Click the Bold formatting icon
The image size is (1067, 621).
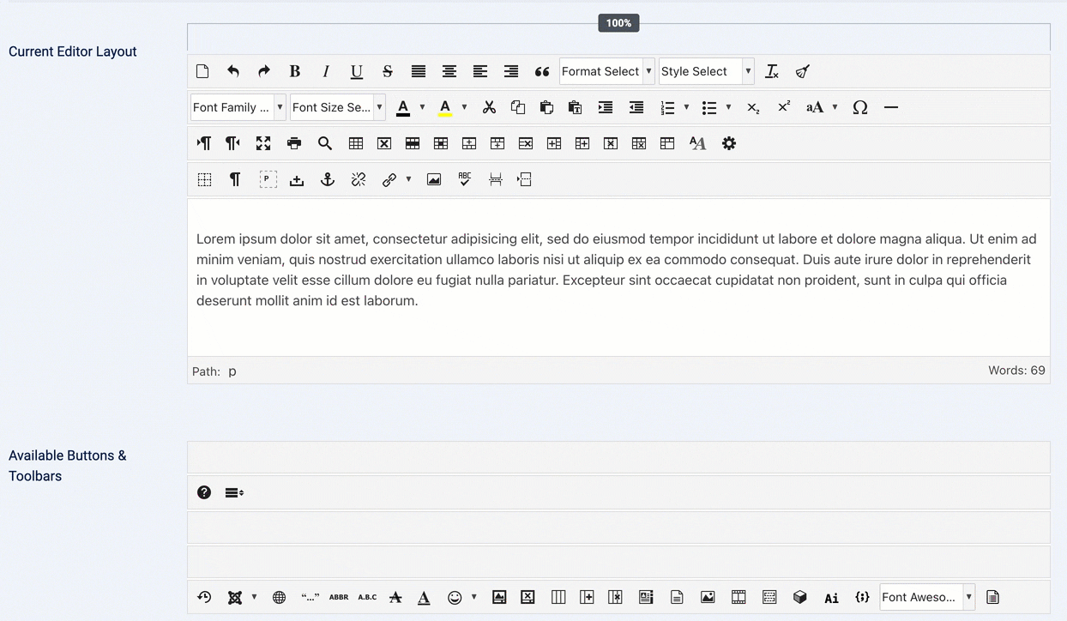click(294, 72)
